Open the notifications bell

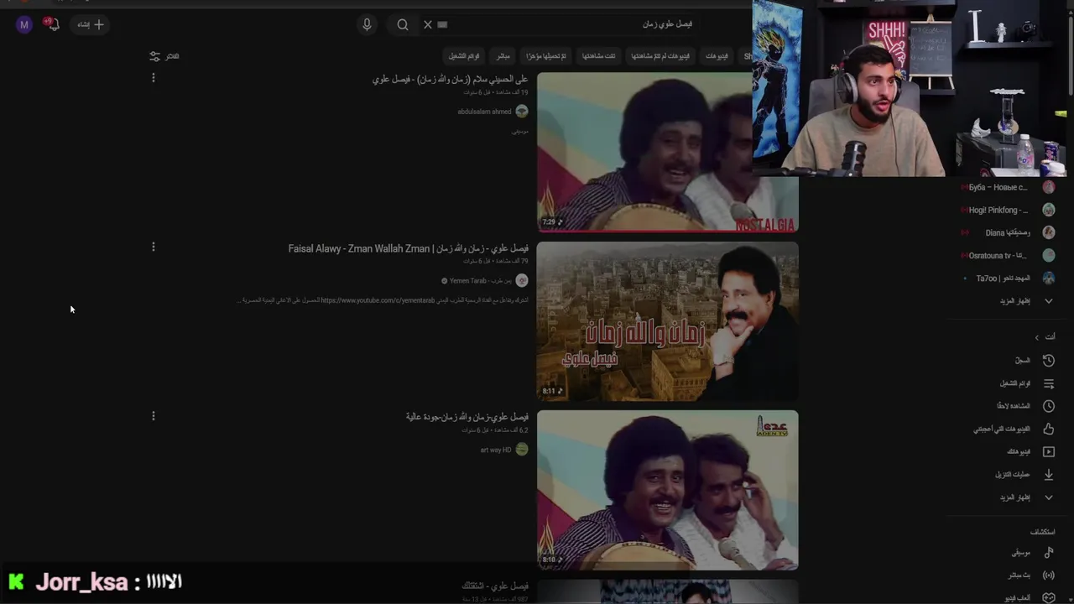pyautogui.click(x=53, y=24)
